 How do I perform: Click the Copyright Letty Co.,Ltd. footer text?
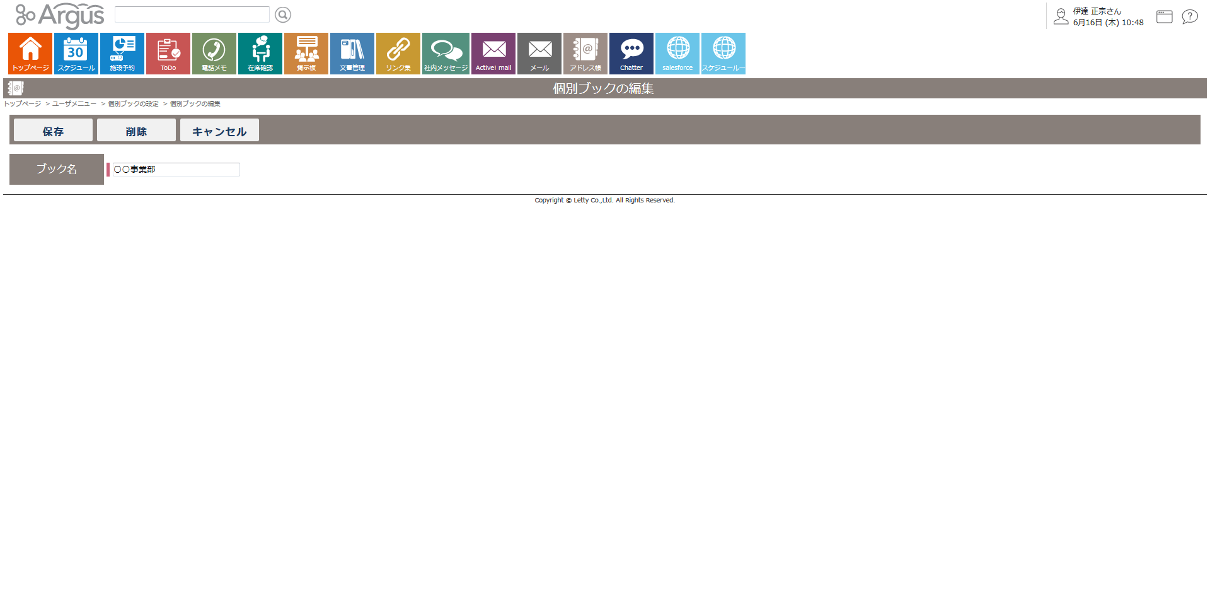604,200
